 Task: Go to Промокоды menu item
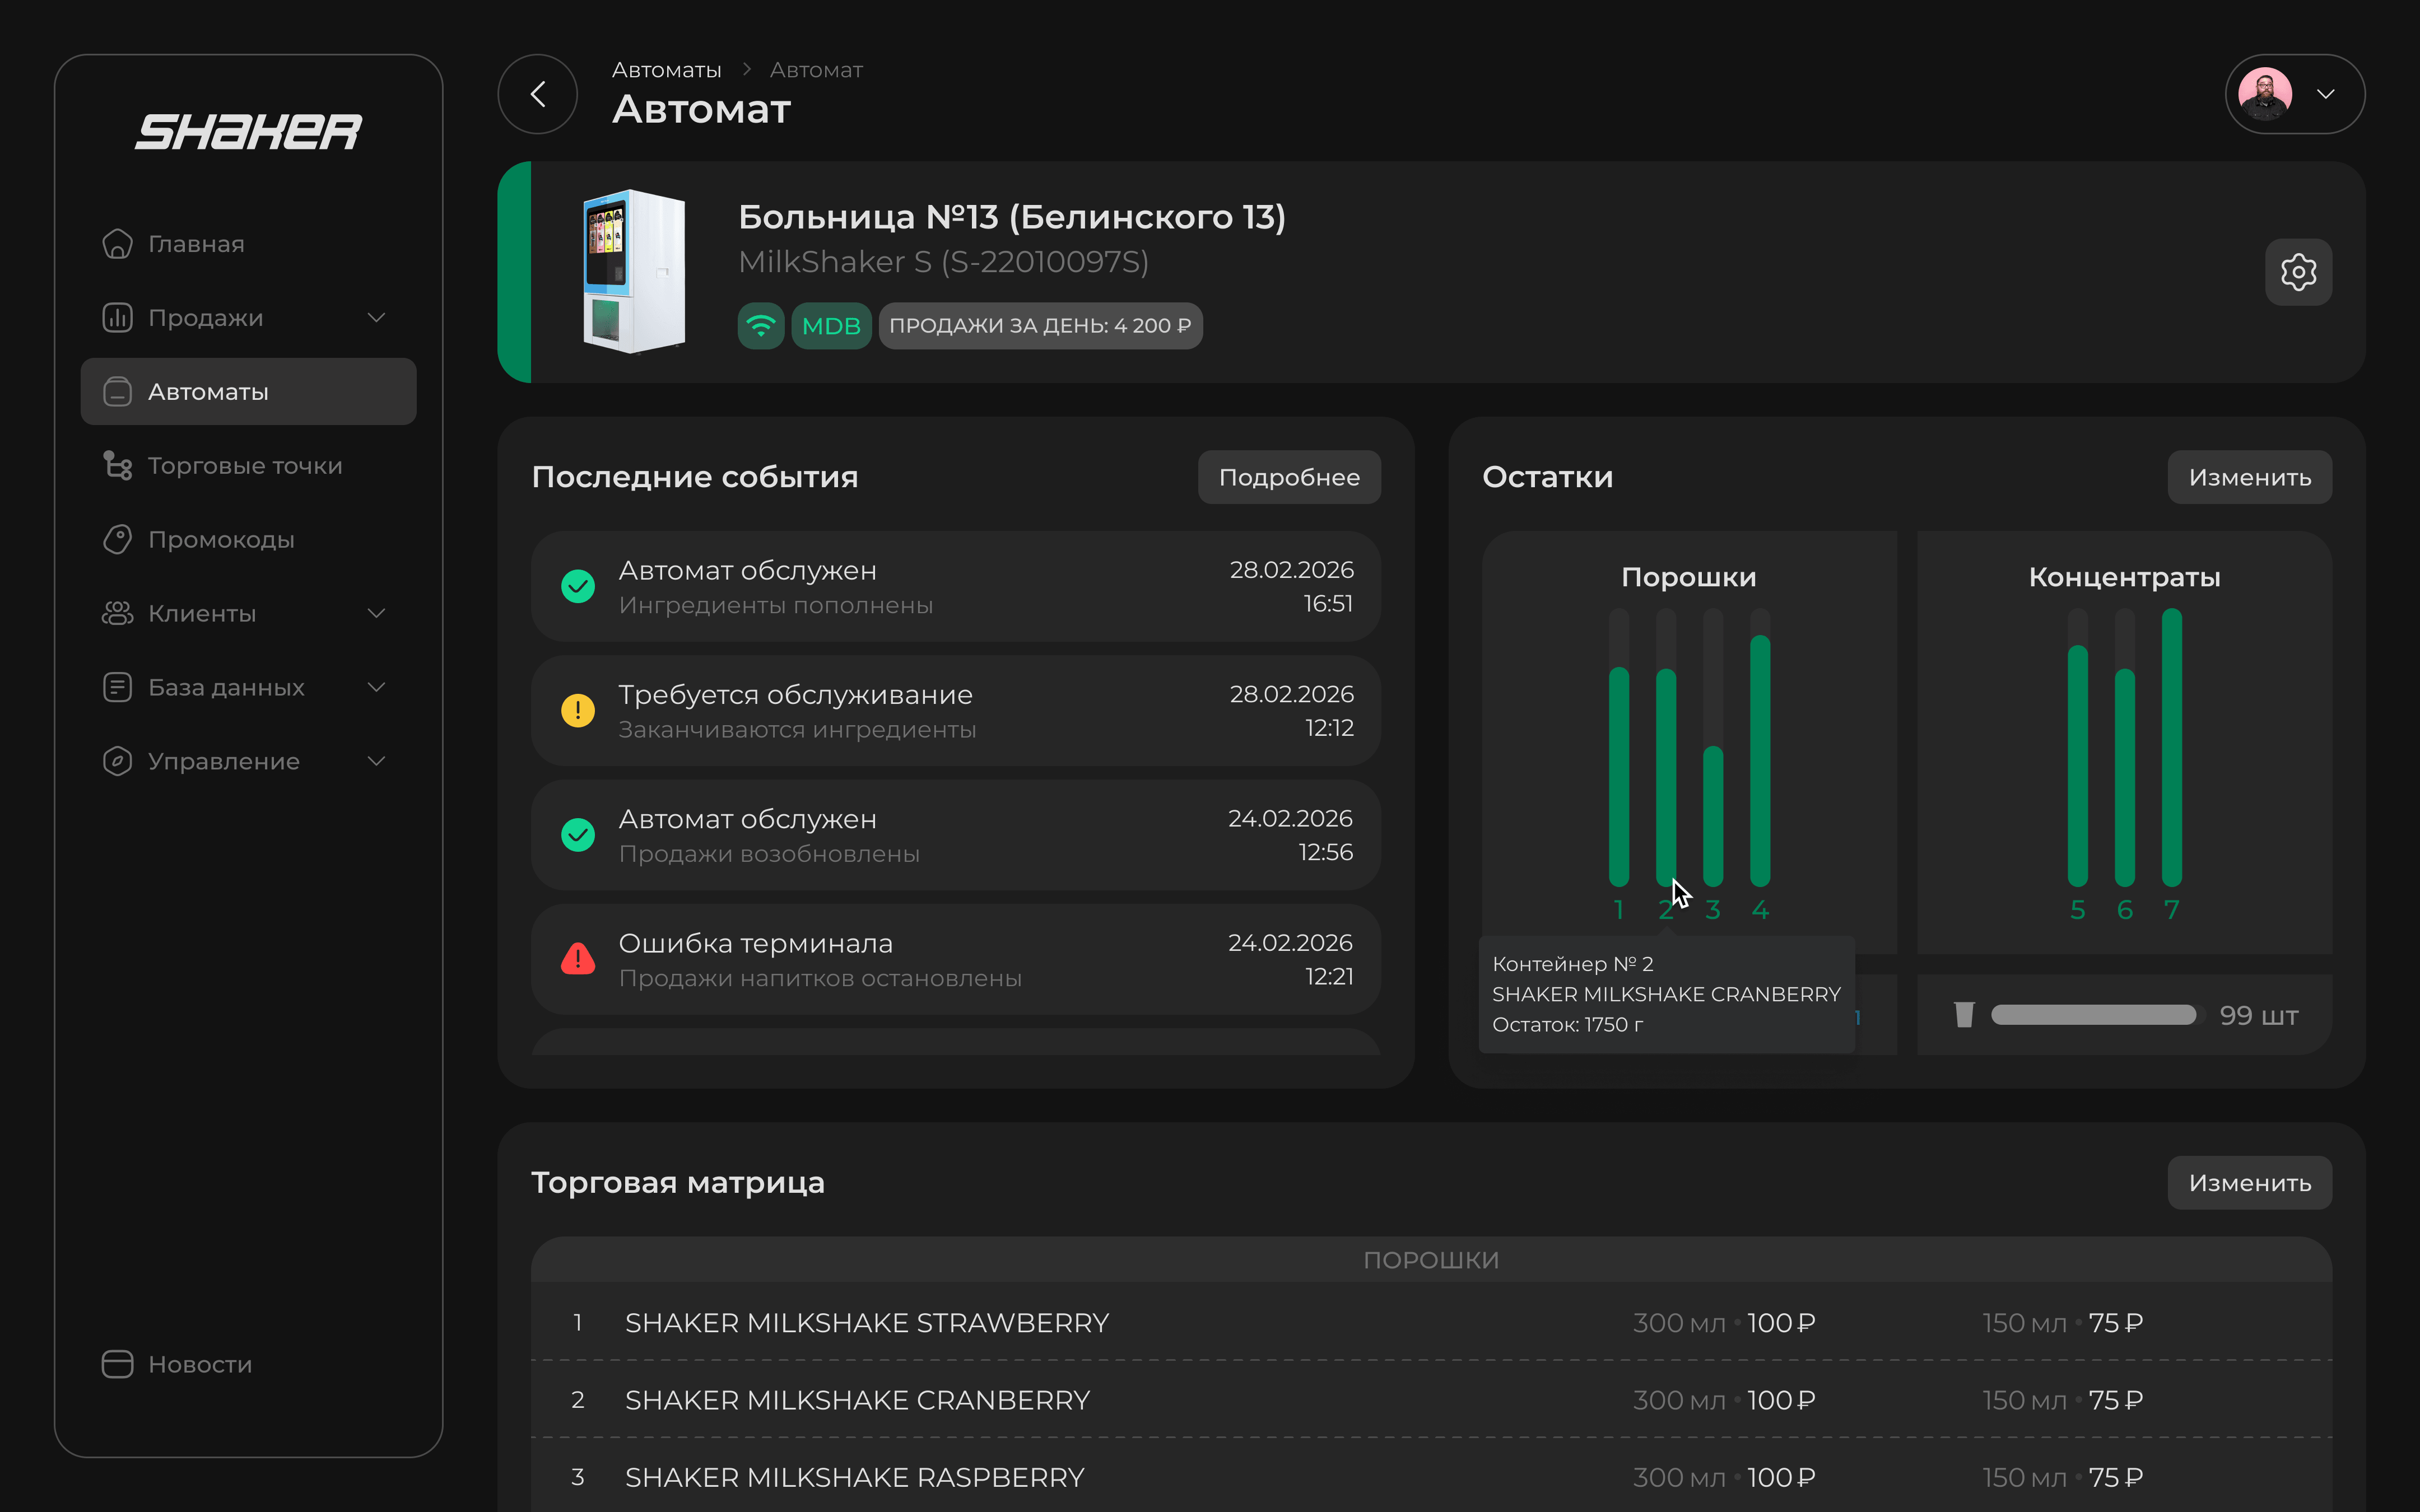221,540
